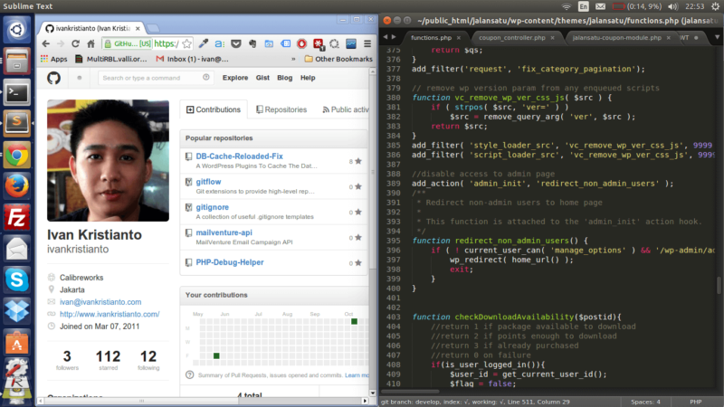Open Sublime Text launcher icon
The image size is (724, 407).
(17, 124)
